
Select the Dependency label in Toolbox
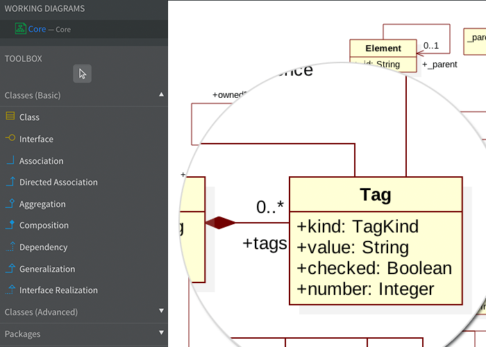[43, 247]
